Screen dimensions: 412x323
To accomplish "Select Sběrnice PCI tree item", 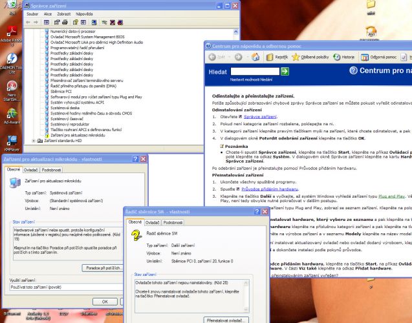I will point(61,92).
